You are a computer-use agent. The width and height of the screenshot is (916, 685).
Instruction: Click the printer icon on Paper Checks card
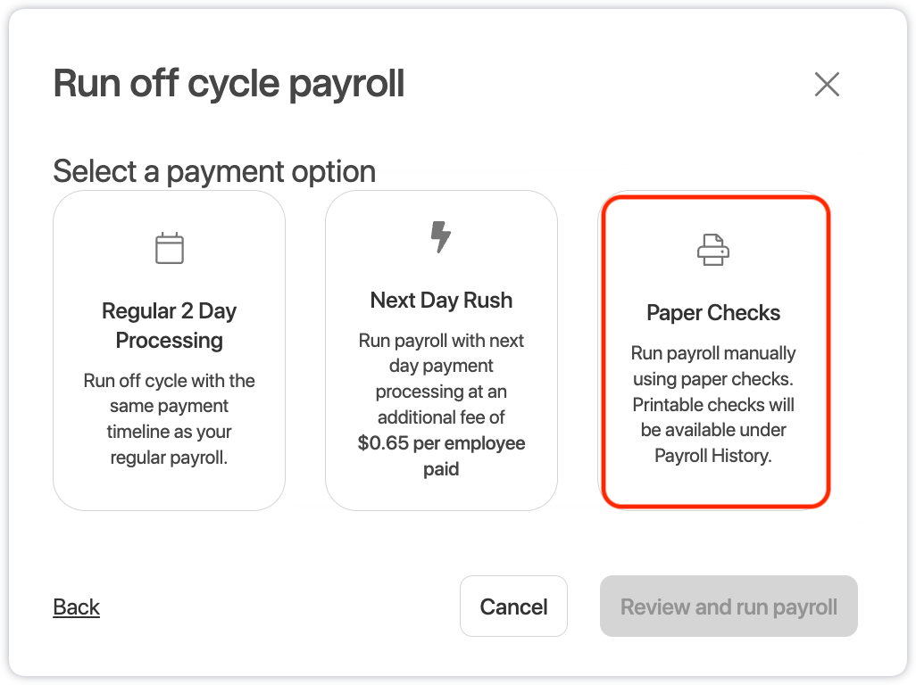pos(713,250)
